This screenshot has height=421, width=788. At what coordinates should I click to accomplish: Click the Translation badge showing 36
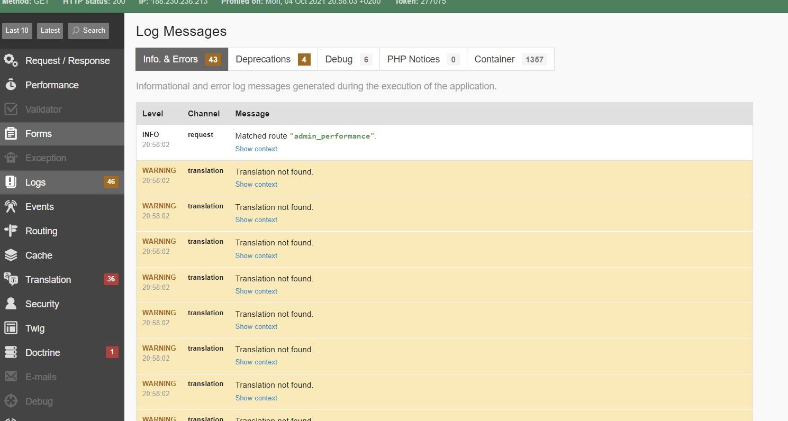[111, 279]
